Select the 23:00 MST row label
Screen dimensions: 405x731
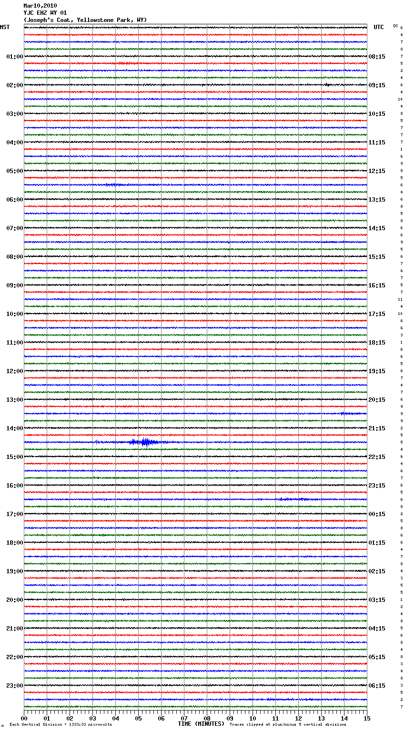[x=15, y=686]
